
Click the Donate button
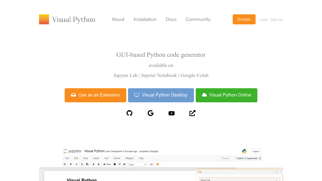click(x=244, y=19)
